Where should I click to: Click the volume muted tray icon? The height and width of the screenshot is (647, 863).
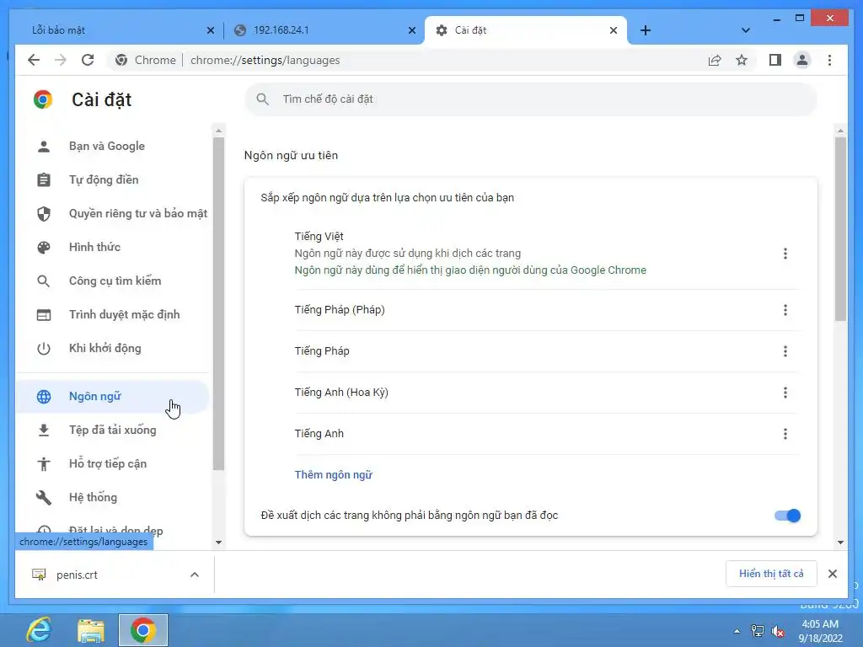coord(778,631)
